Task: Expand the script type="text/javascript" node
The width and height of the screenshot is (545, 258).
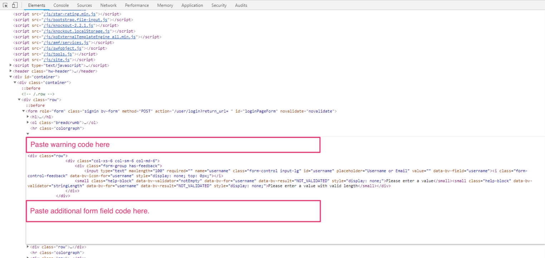Action: point(11,65)
